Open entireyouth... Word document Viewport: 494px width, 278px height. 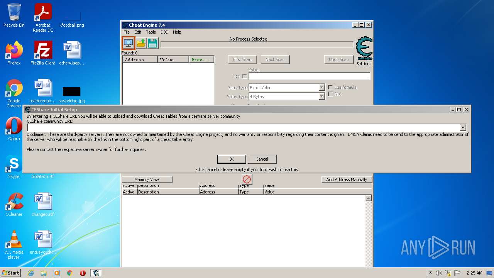point(43,242)
